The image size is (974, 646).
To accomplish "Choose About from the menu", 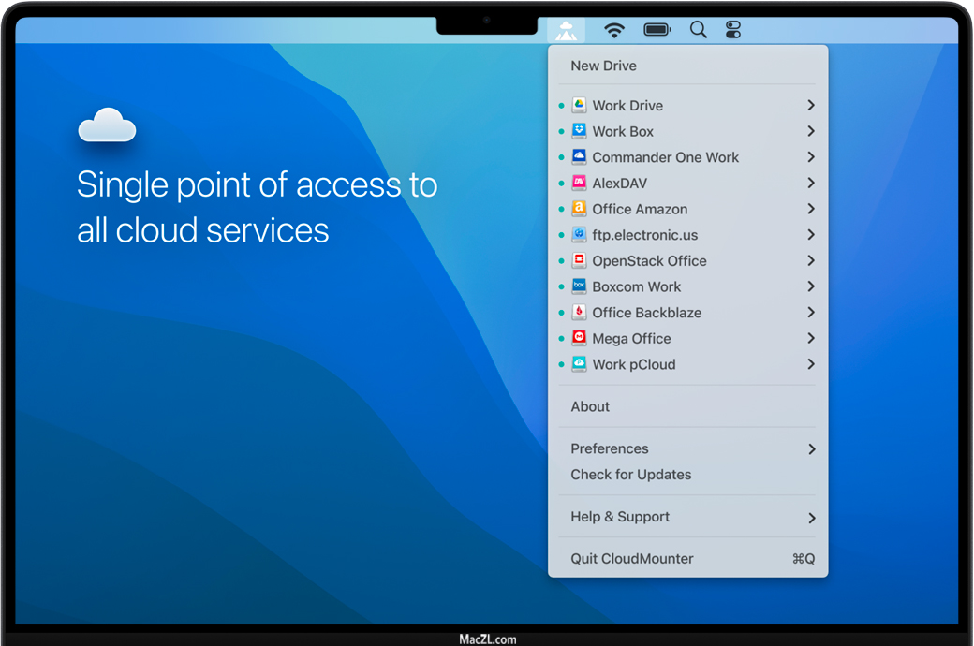I will pos(590,407).
